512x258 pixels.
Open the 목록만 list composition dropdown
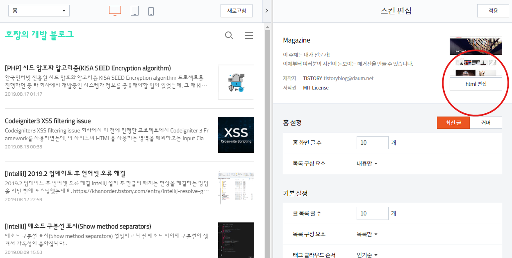click(x=367, y=234)
